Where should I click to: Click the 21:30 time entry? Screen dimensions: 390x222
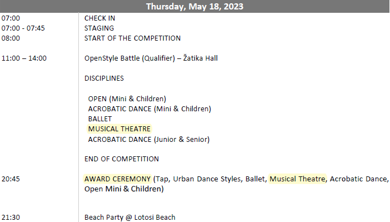11,217
